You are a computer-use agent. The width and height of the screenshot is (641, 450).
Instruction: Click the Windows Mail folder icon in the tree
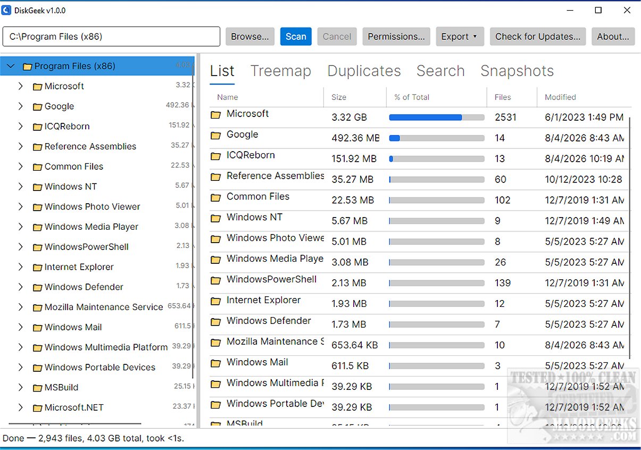(x=37, y=328)
